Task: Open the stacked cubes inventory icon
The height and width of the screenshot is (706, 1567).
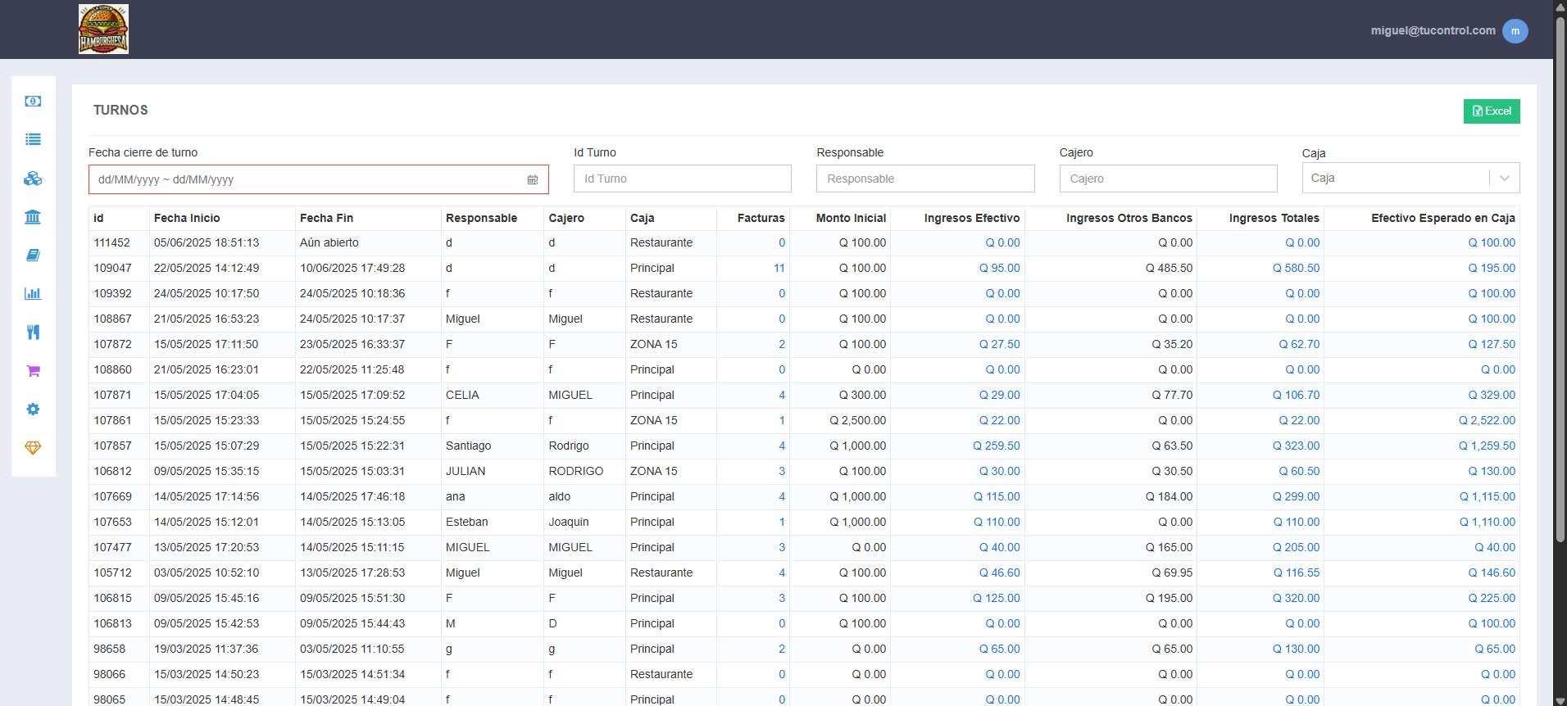Action: click(x=33, y=179)
